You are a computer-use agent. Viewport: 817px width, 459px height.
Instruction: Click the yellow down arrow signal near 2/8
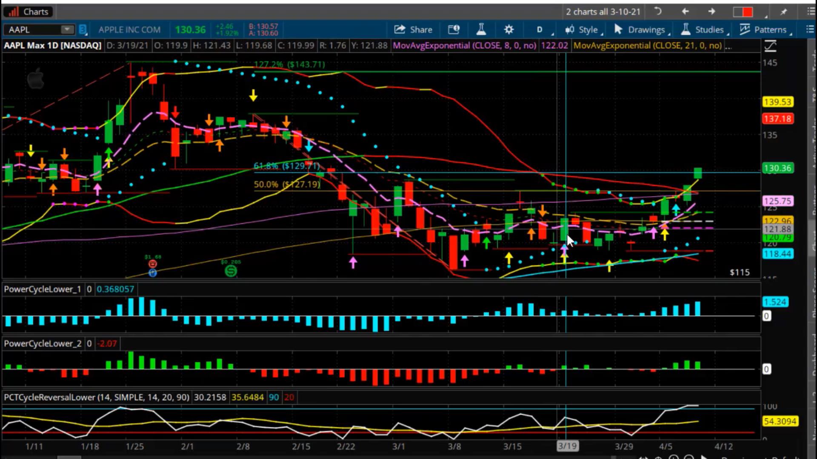click(x=253, y=96)
